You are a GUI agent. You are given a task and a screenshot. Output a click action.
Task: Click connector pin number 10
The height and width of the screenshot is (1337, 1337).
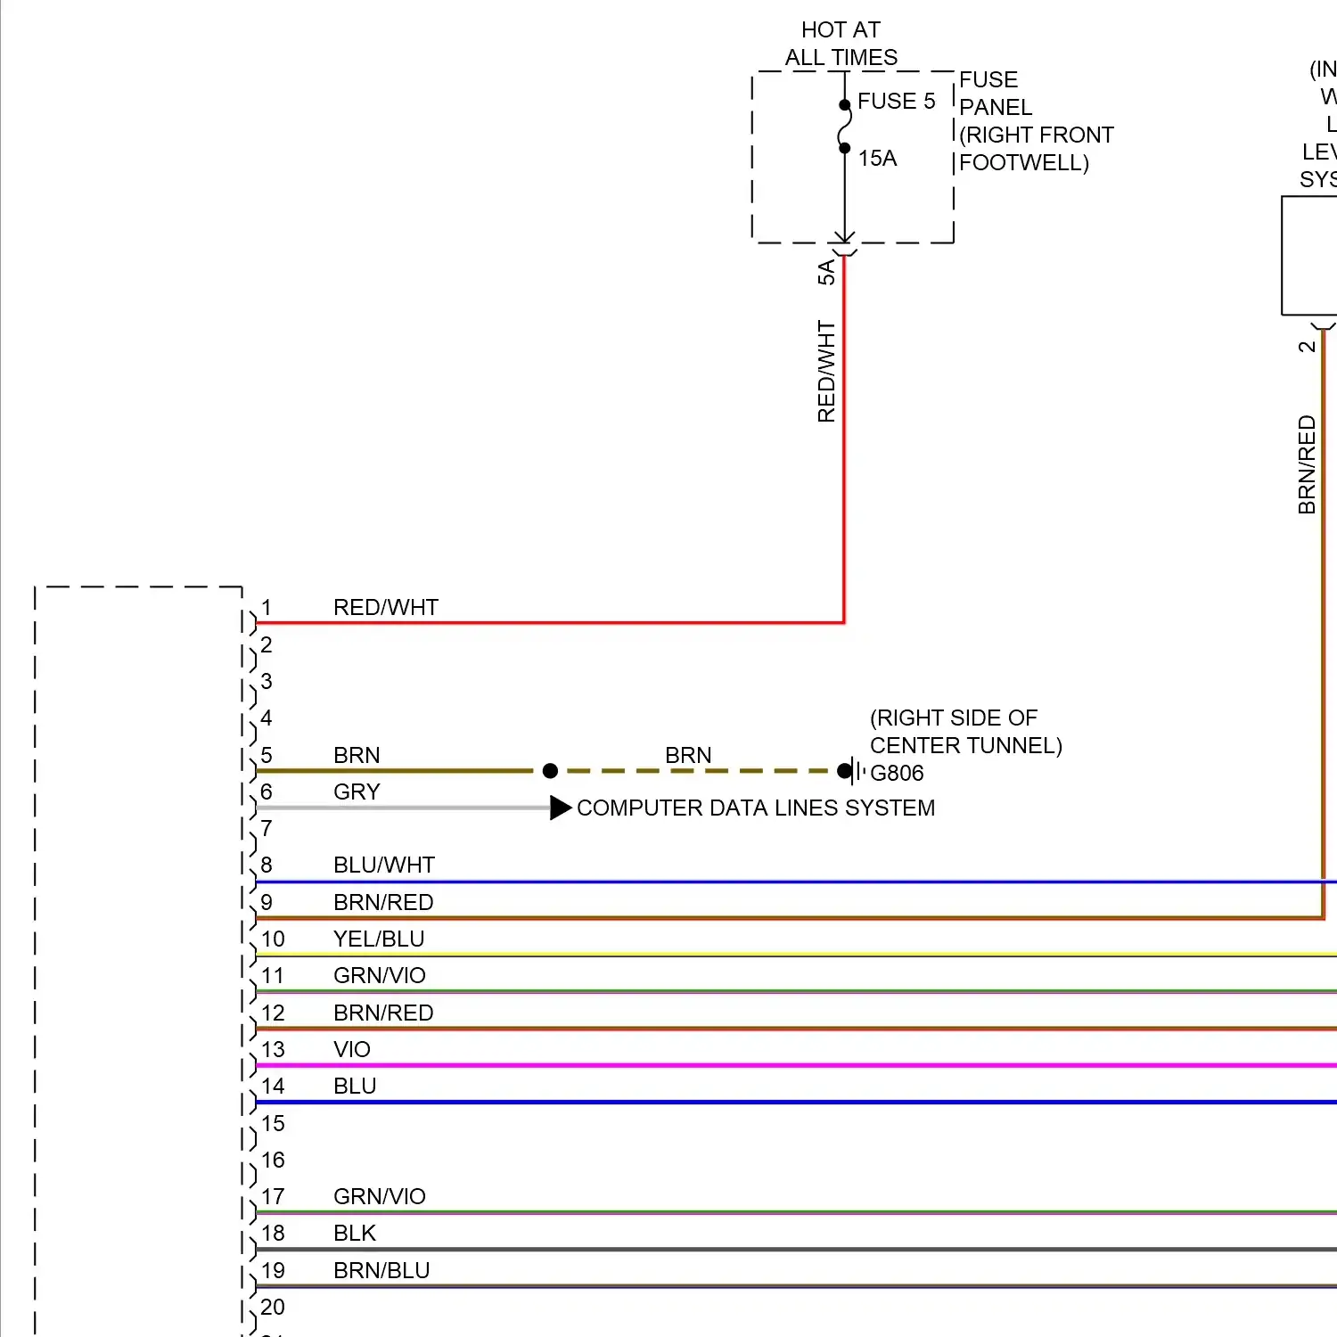pos(273,939)
